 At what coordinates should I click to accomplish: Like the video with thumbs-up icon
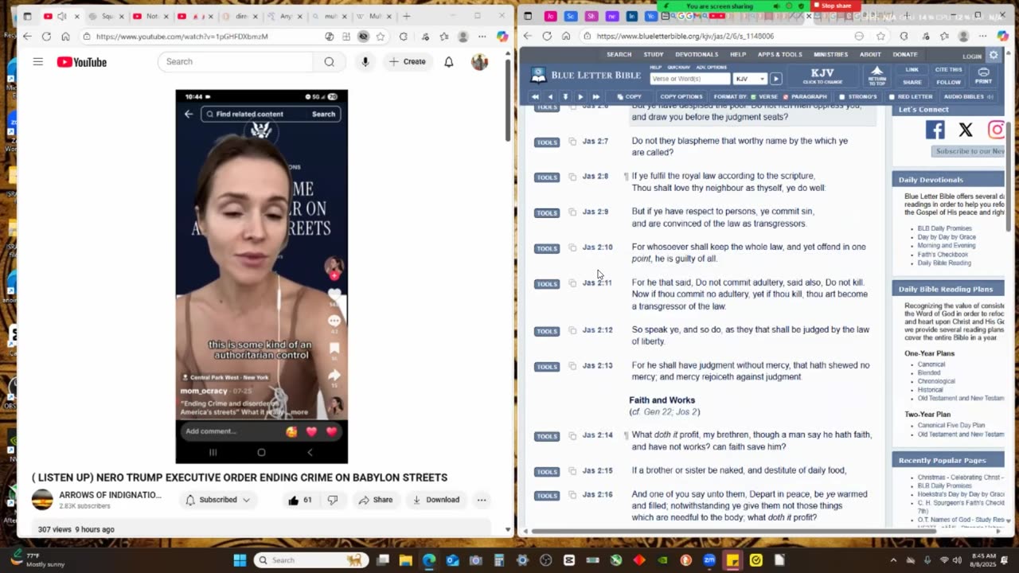pos(299,500)
